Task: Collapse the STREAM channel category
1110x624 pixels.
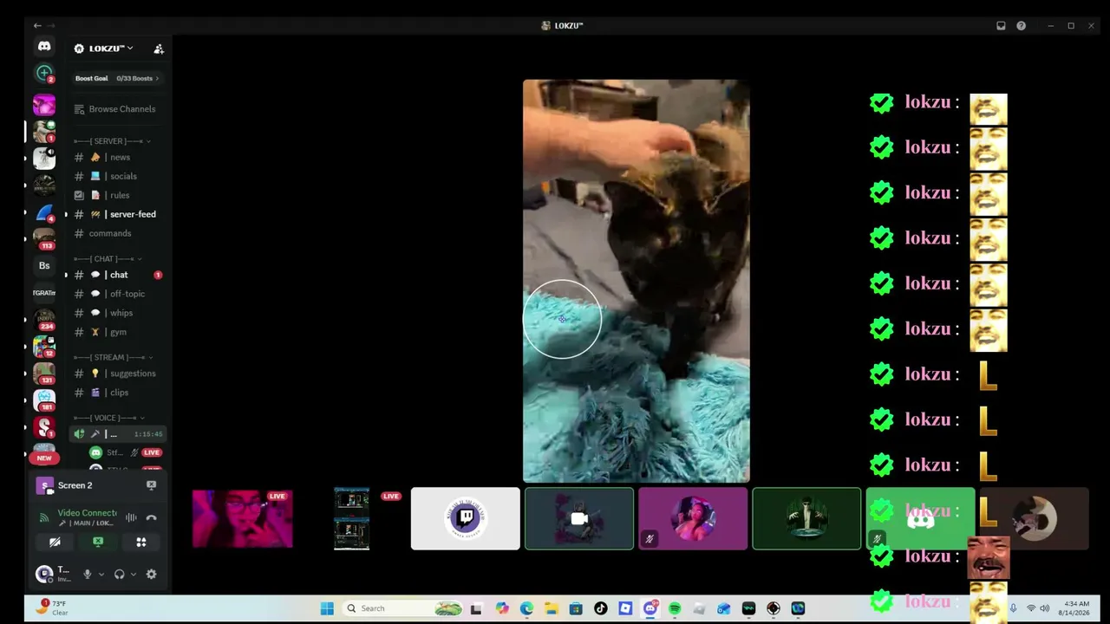Action: tap(113, 357)
